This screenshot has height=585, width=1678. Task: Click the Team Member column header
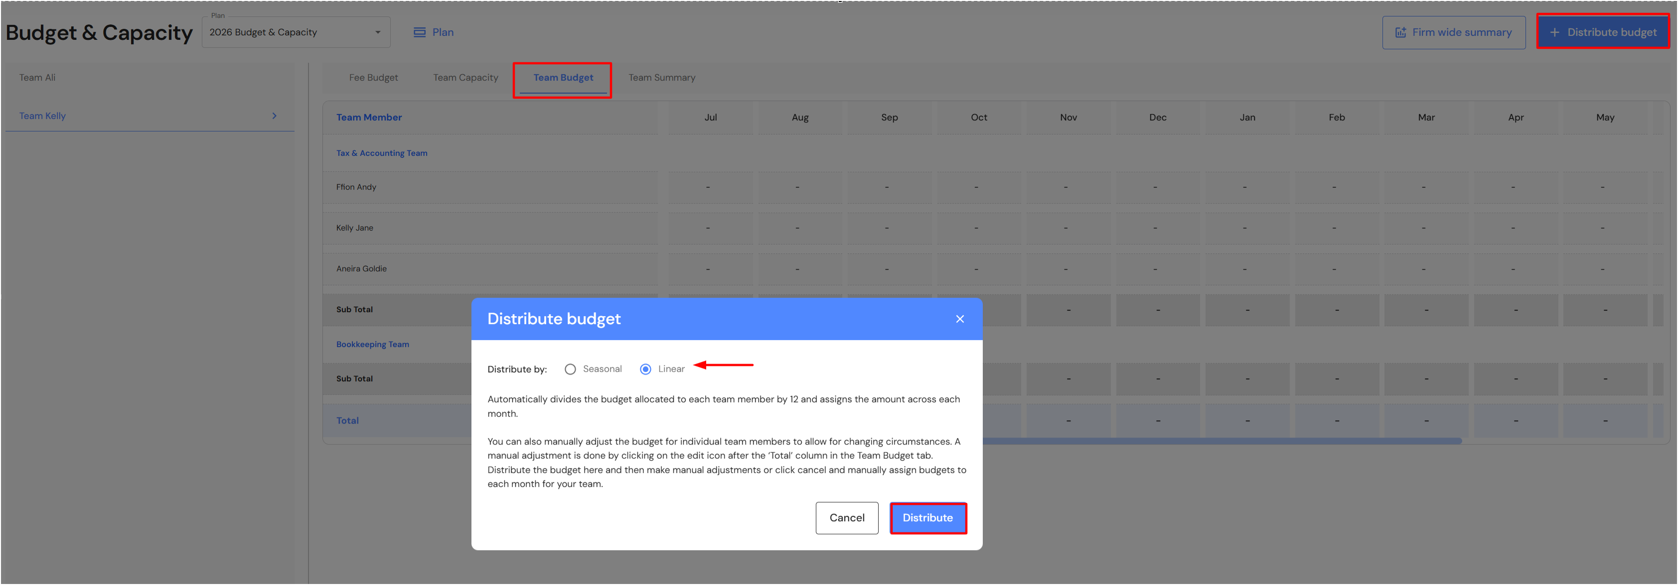click(x=369, y=117)
